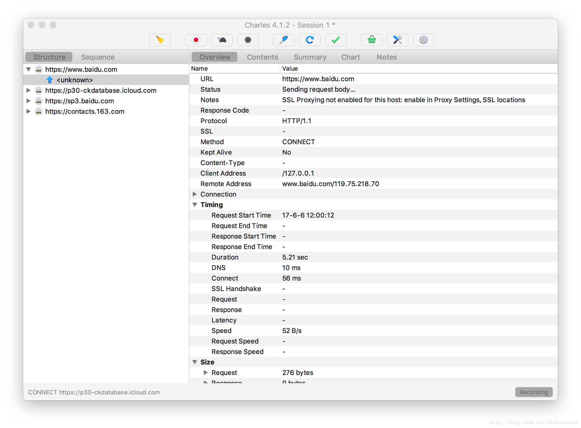Toggle the hexagon Breakpoints icon

pos(248,40)
